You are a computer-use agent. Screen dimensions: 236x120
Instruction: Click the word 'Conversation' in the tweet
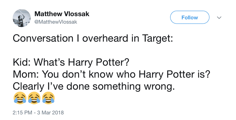(43, 38)
